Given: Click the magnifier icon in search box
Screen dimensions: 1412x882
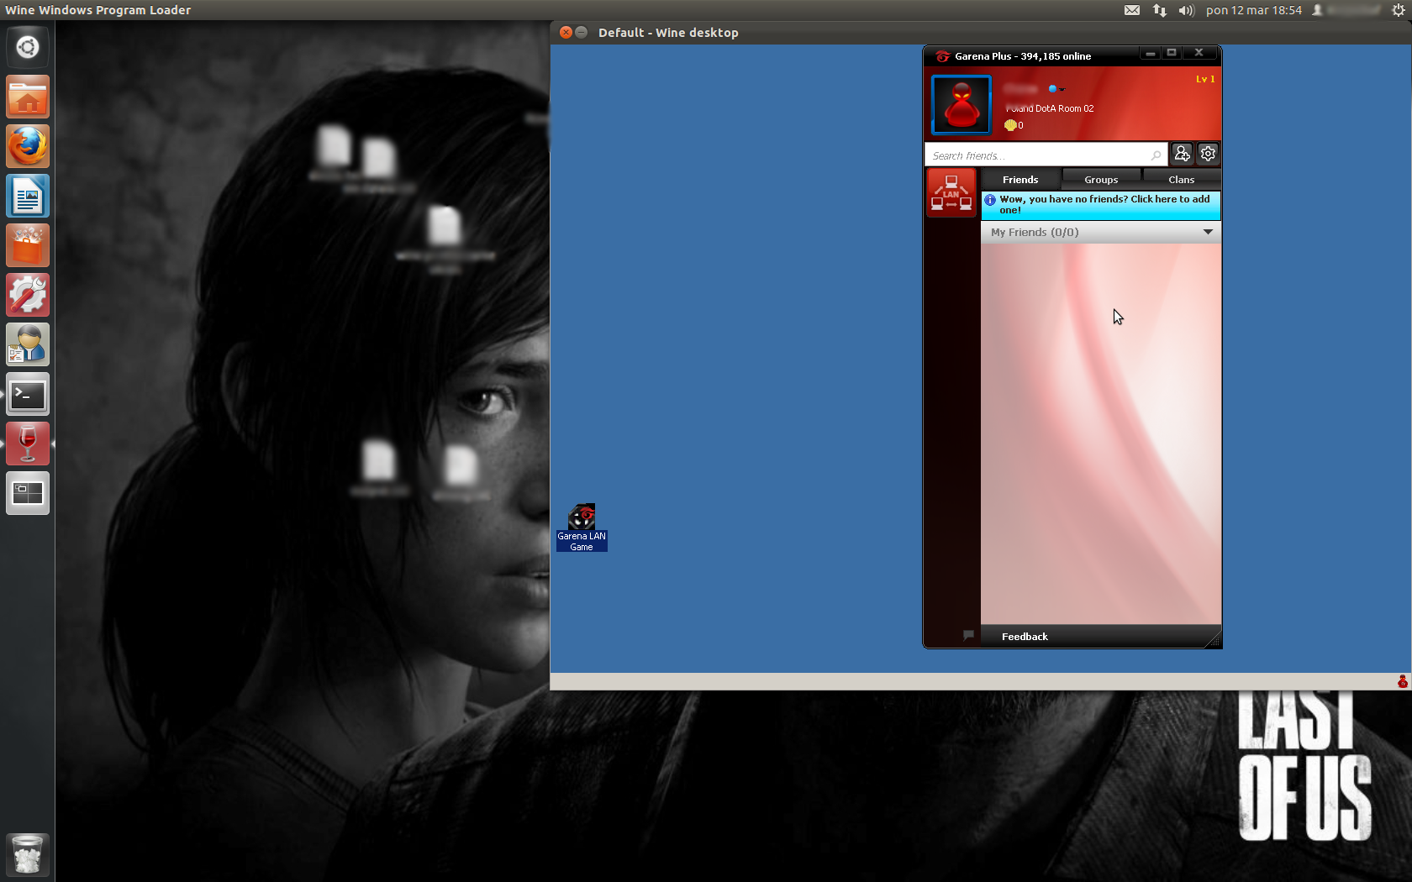Looking at the screenshot, I should (1156, 155).
